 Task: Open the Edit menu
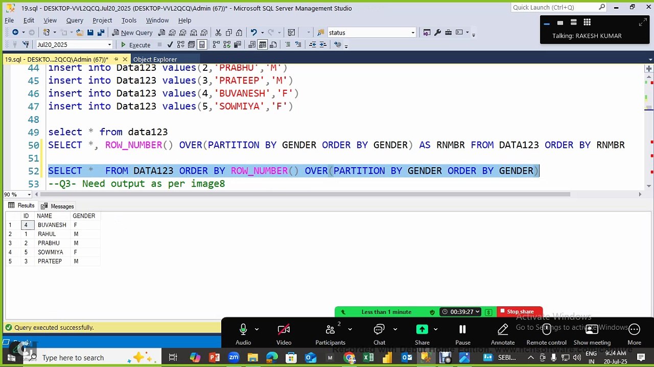(29, 20)
